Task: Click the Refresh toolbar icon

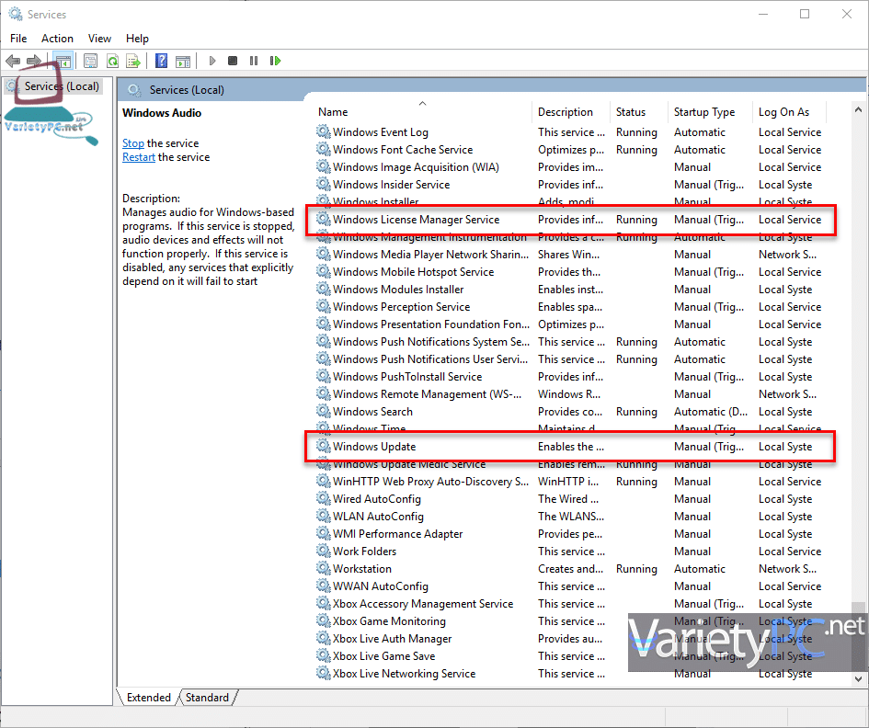Action: [x=112, y=61]
